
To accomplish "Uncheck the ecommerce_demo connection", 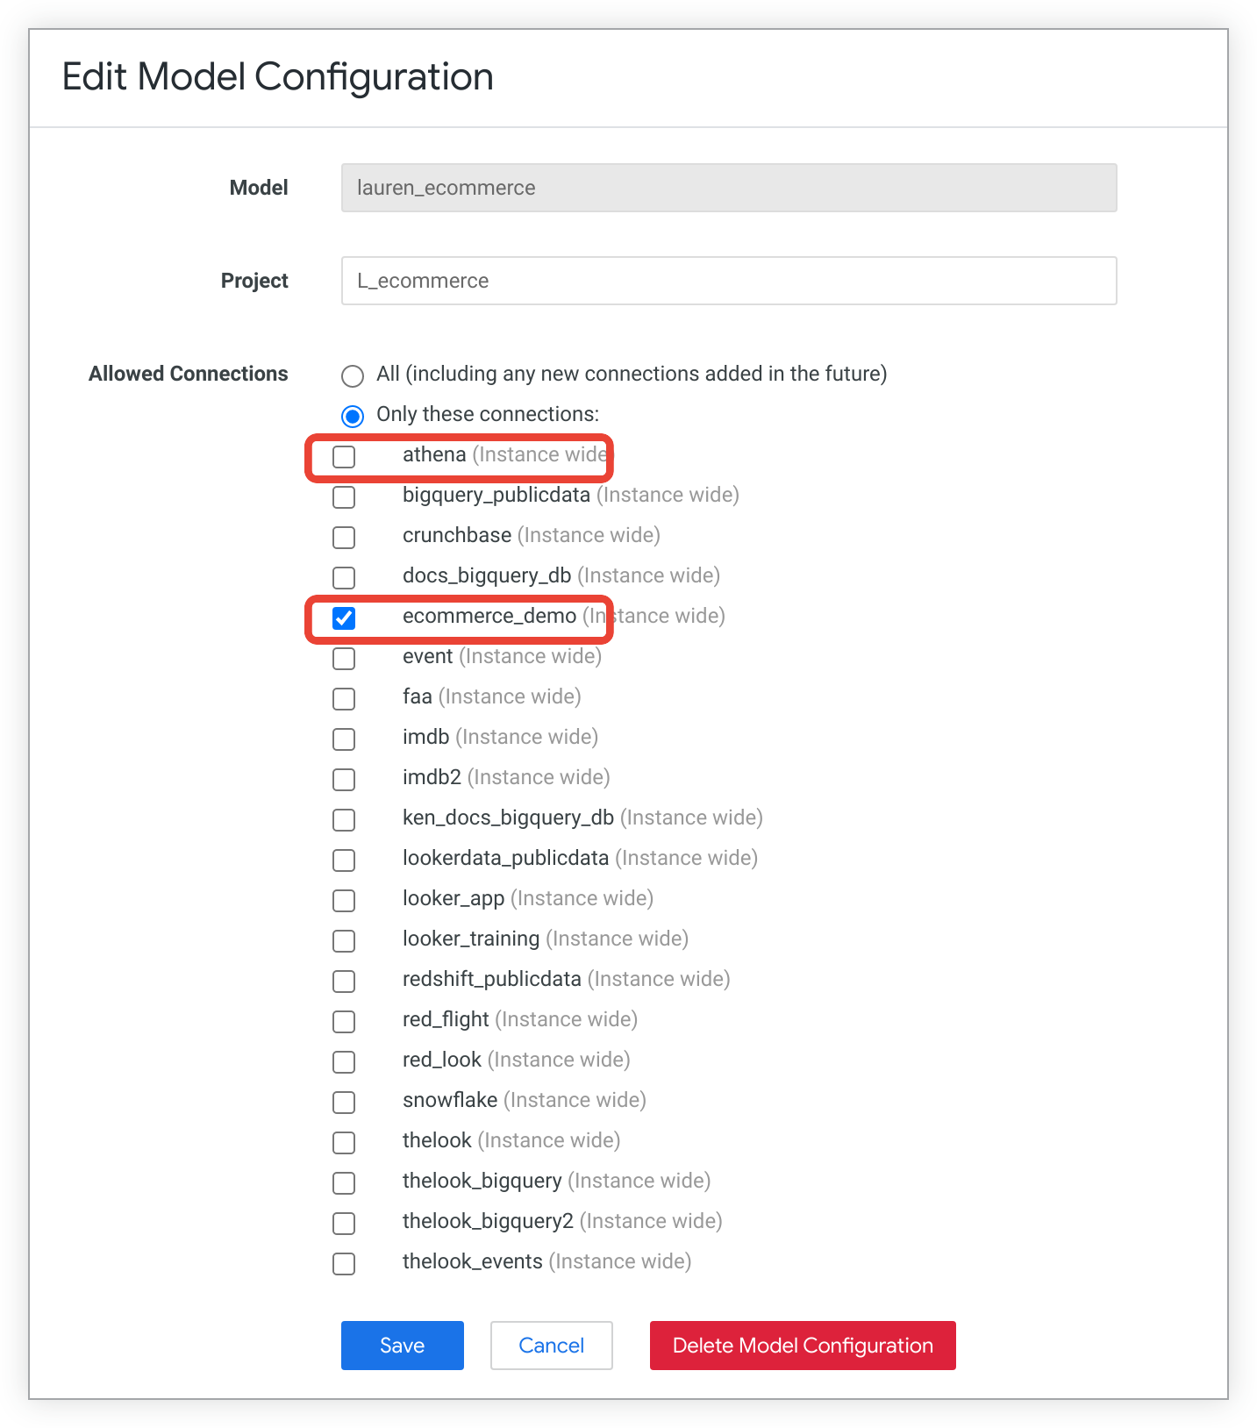I will point(344,618).
